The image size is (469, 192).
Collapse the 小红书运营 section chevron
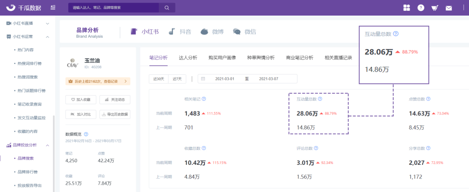pos(47,37)
